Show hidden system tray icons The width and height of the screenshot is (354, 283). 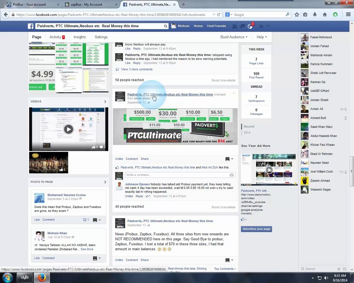point(313,278)
